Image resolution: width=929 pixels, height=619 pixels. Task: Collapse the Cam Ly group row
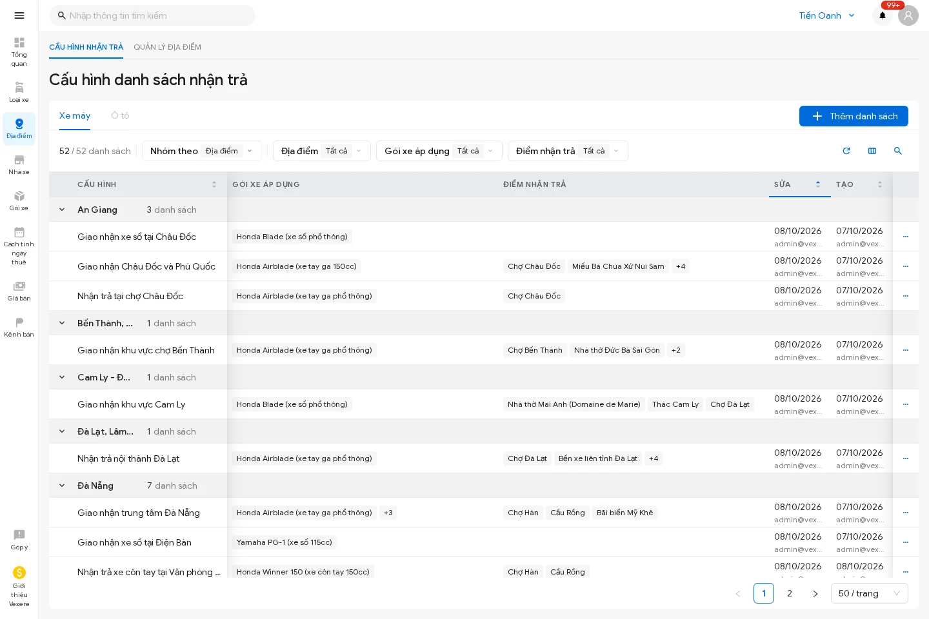tap(62, 377)
